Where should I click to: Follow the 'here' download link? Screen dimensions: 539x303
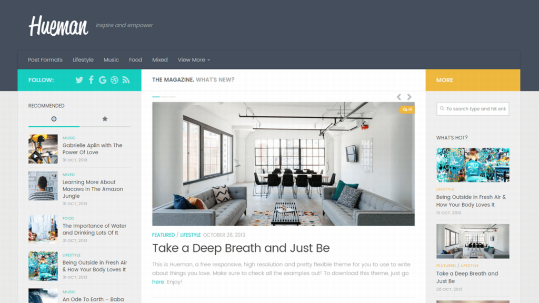[158, 282]
